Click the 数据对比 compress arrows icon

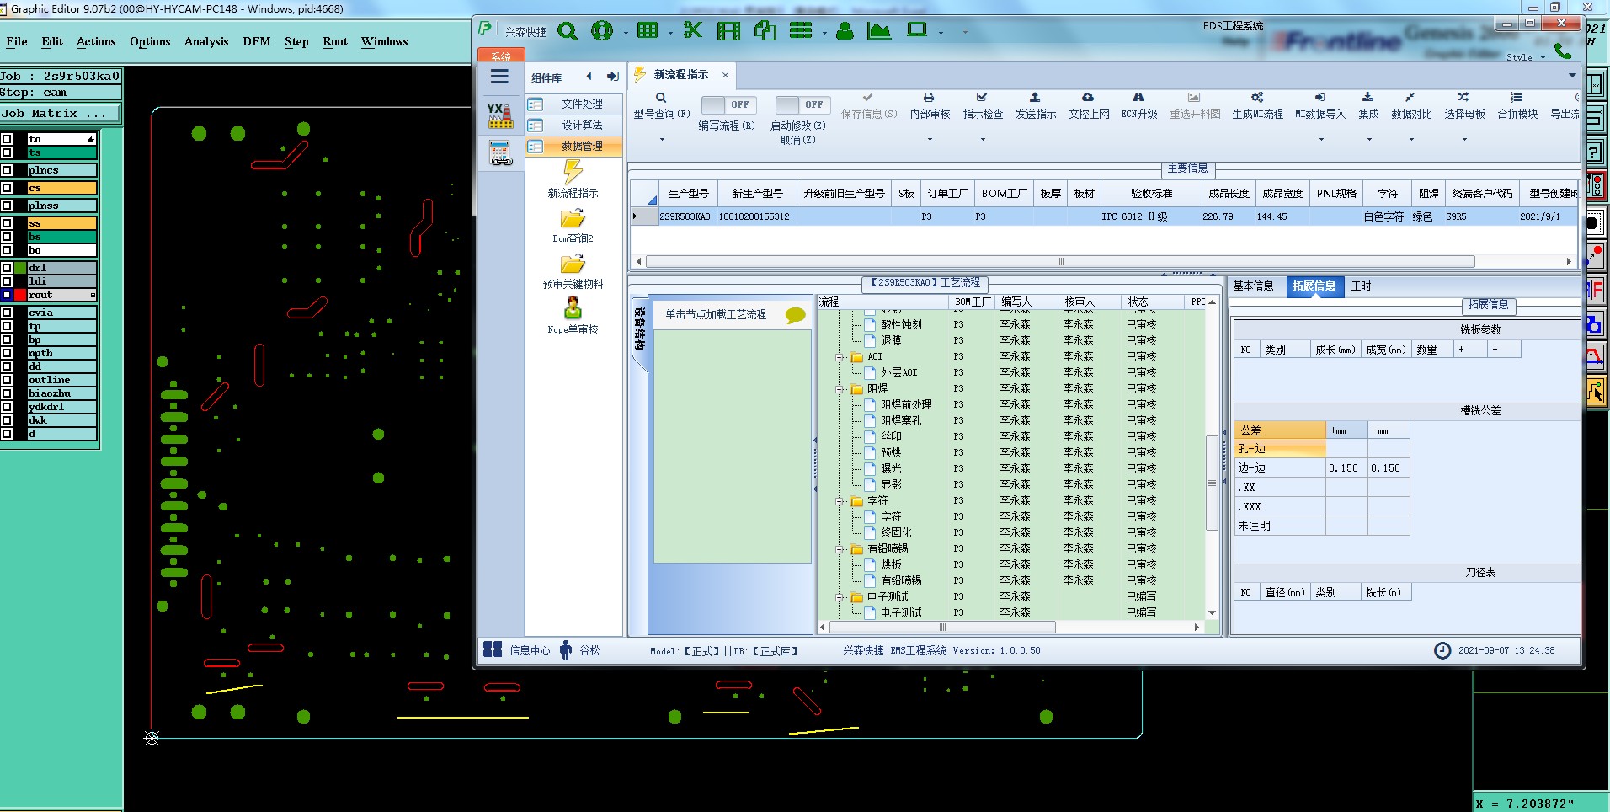pyautogui.click(x=1410, y=98)
